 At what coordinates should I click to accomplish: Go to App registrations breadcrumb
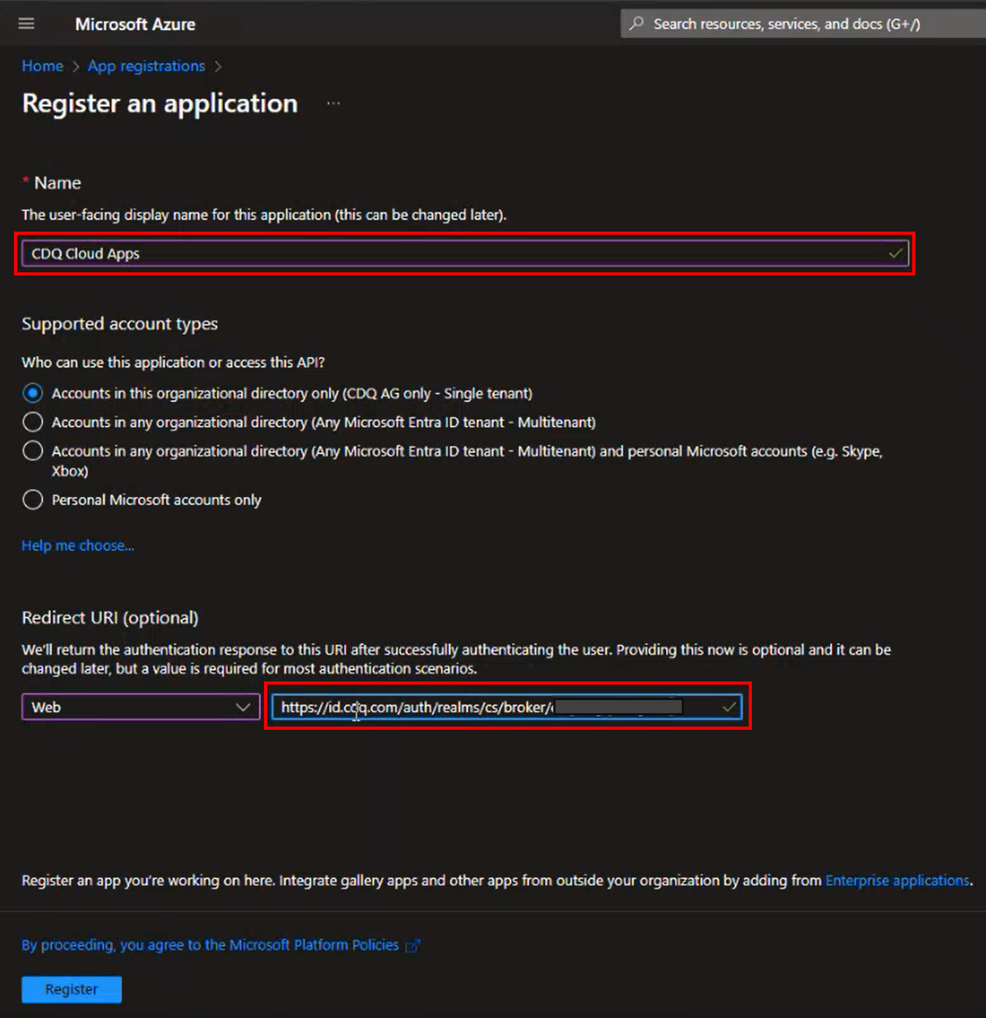[x=146, y=66]
